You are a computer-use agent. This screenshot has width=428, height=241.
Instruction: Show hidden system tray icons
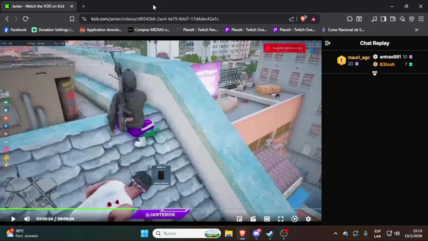click(x=335, y=233)
